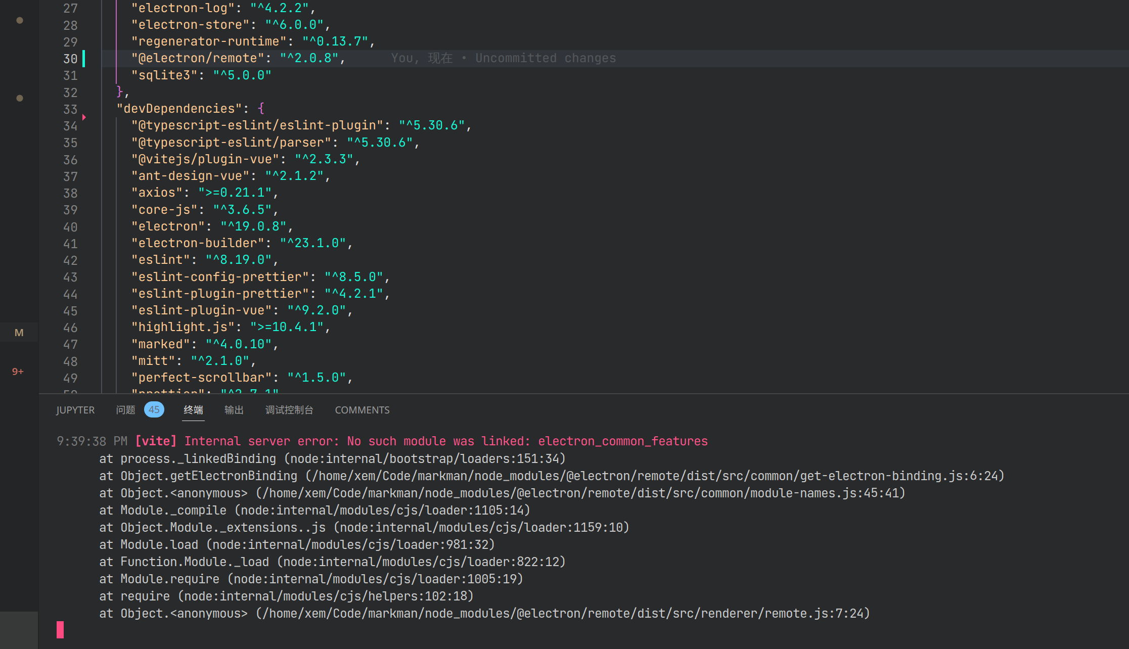Switch to the 调试控制台 tab
This screenshot has height=649, width=1129.
click(289, 409)
